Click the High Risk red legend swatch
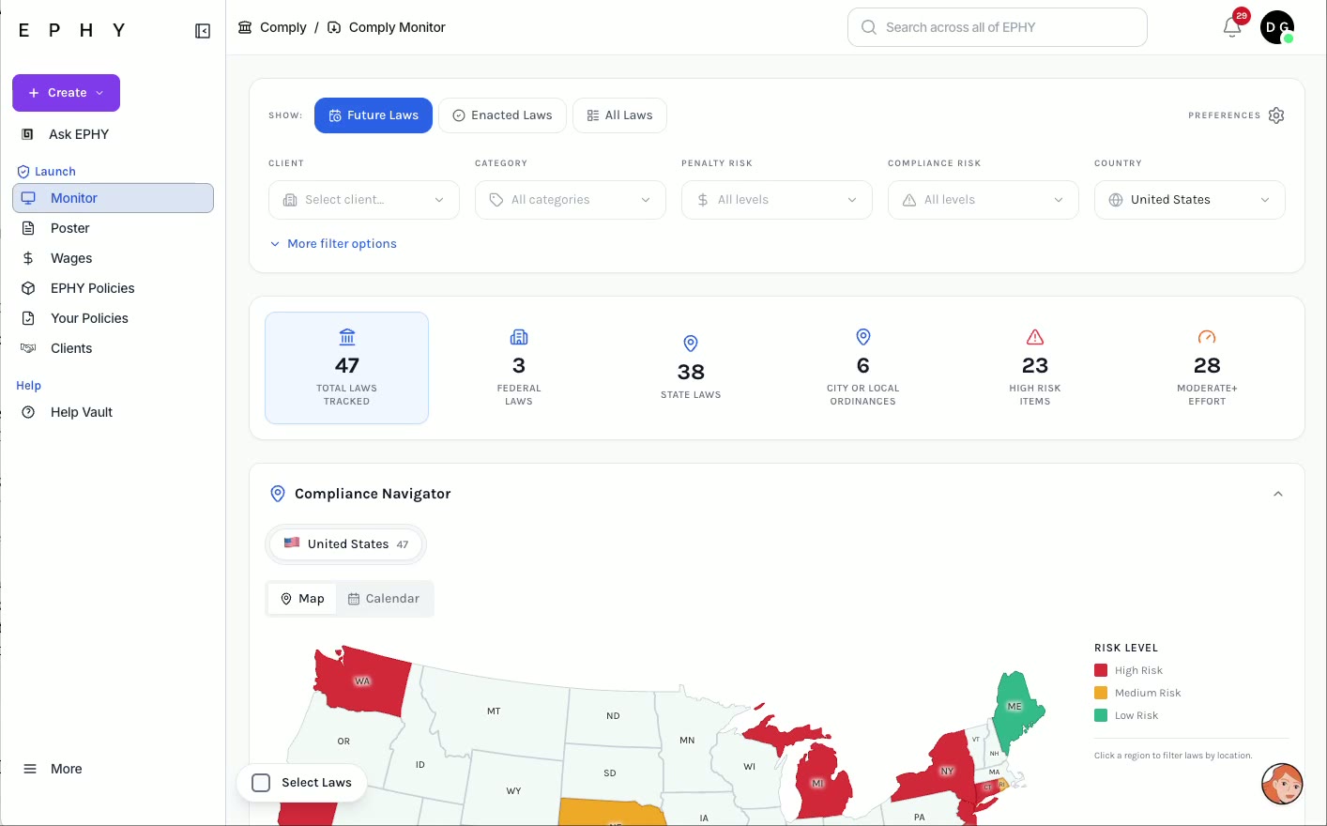Image resolution: width=1327 pixels, height=826 pixels. tap(1101, 670)
